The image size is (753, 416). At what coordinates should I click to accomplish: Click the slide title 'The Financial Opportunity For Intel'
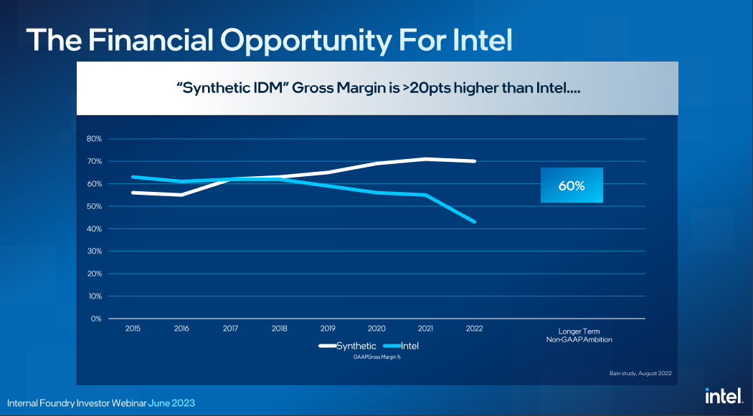pos(269,40)
